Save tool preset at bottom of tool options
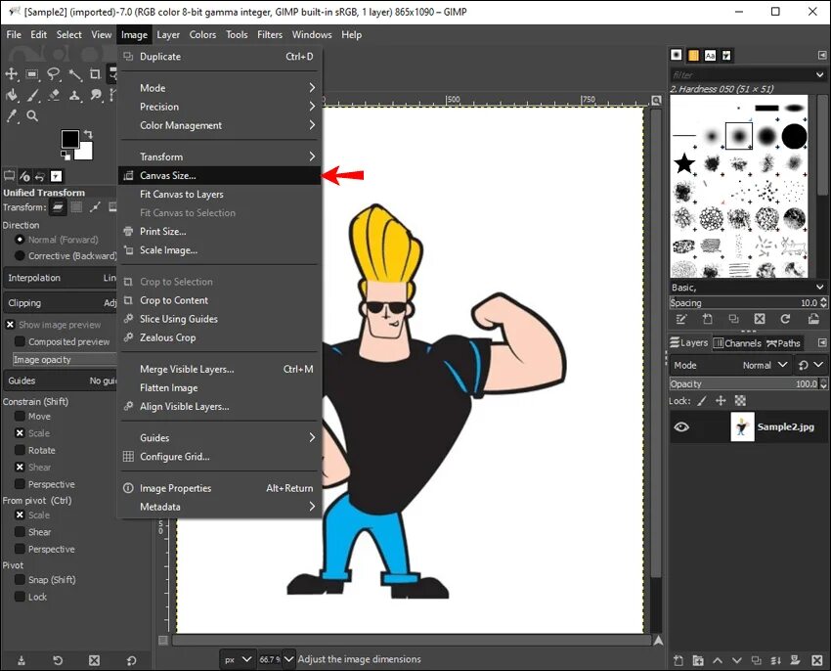Image resolution: width=831 pixels, height=671 pixels. 22,660
